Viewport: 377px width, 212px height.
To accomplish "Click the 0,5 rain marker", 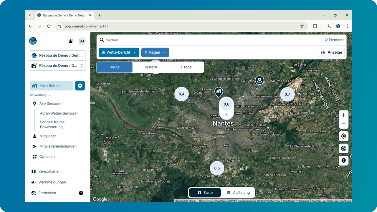I will (x=217, y=168).
